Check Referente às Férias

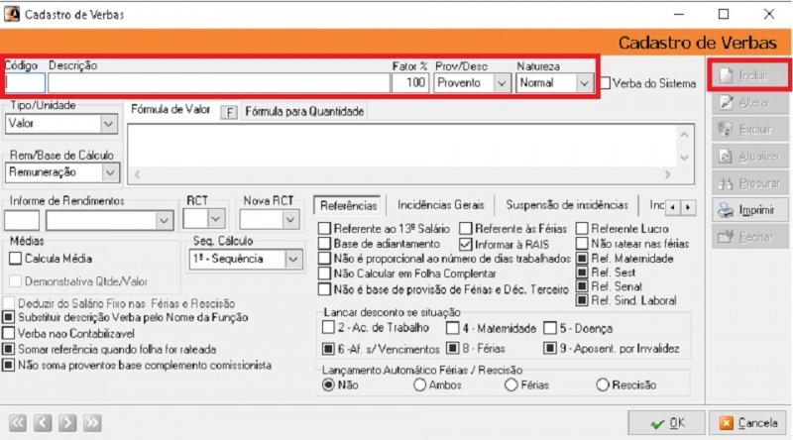coord(465,229)
